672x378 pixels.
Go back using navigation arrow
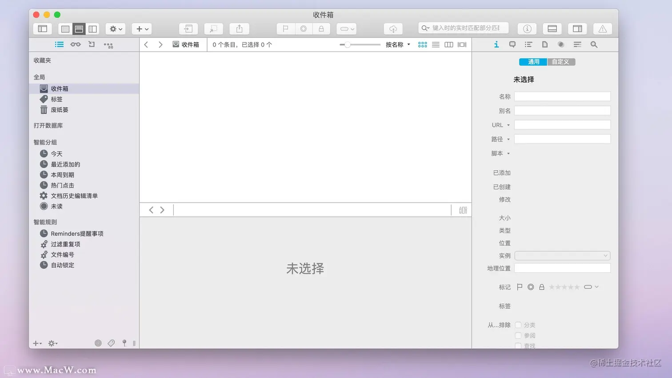(146, 44)
